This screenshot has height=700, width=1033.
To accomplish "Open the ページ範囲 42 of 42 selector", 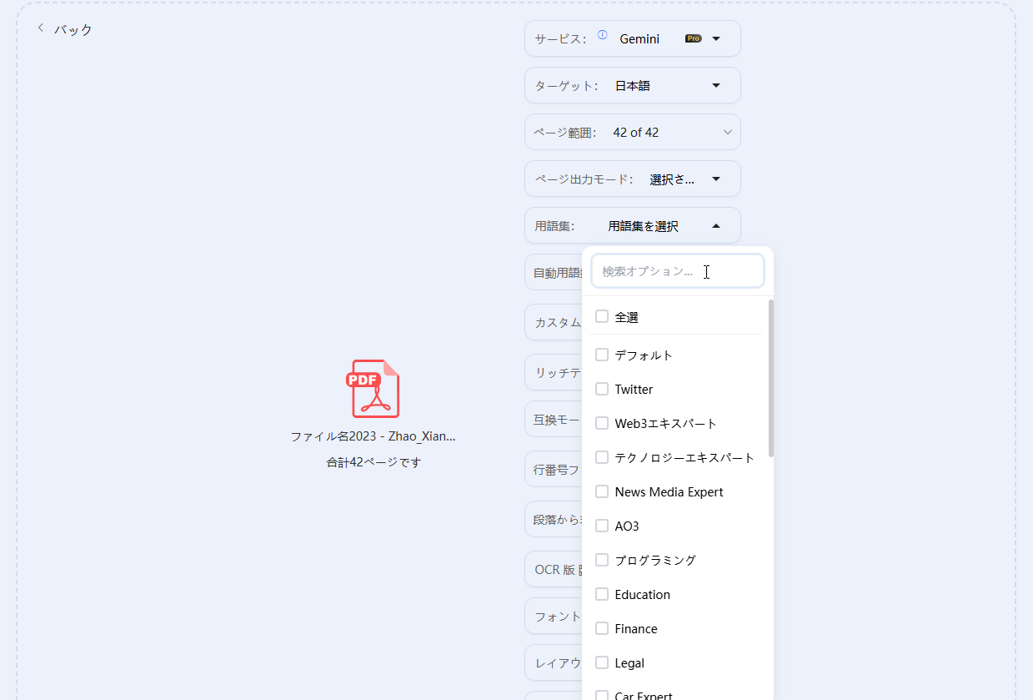I will [726, 132].
